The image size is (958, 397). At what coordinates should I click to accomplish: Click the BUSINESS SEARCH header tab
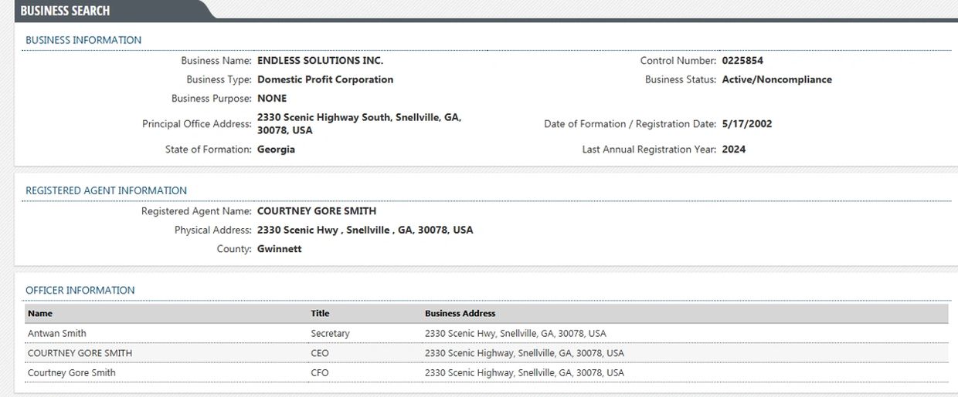65,11
